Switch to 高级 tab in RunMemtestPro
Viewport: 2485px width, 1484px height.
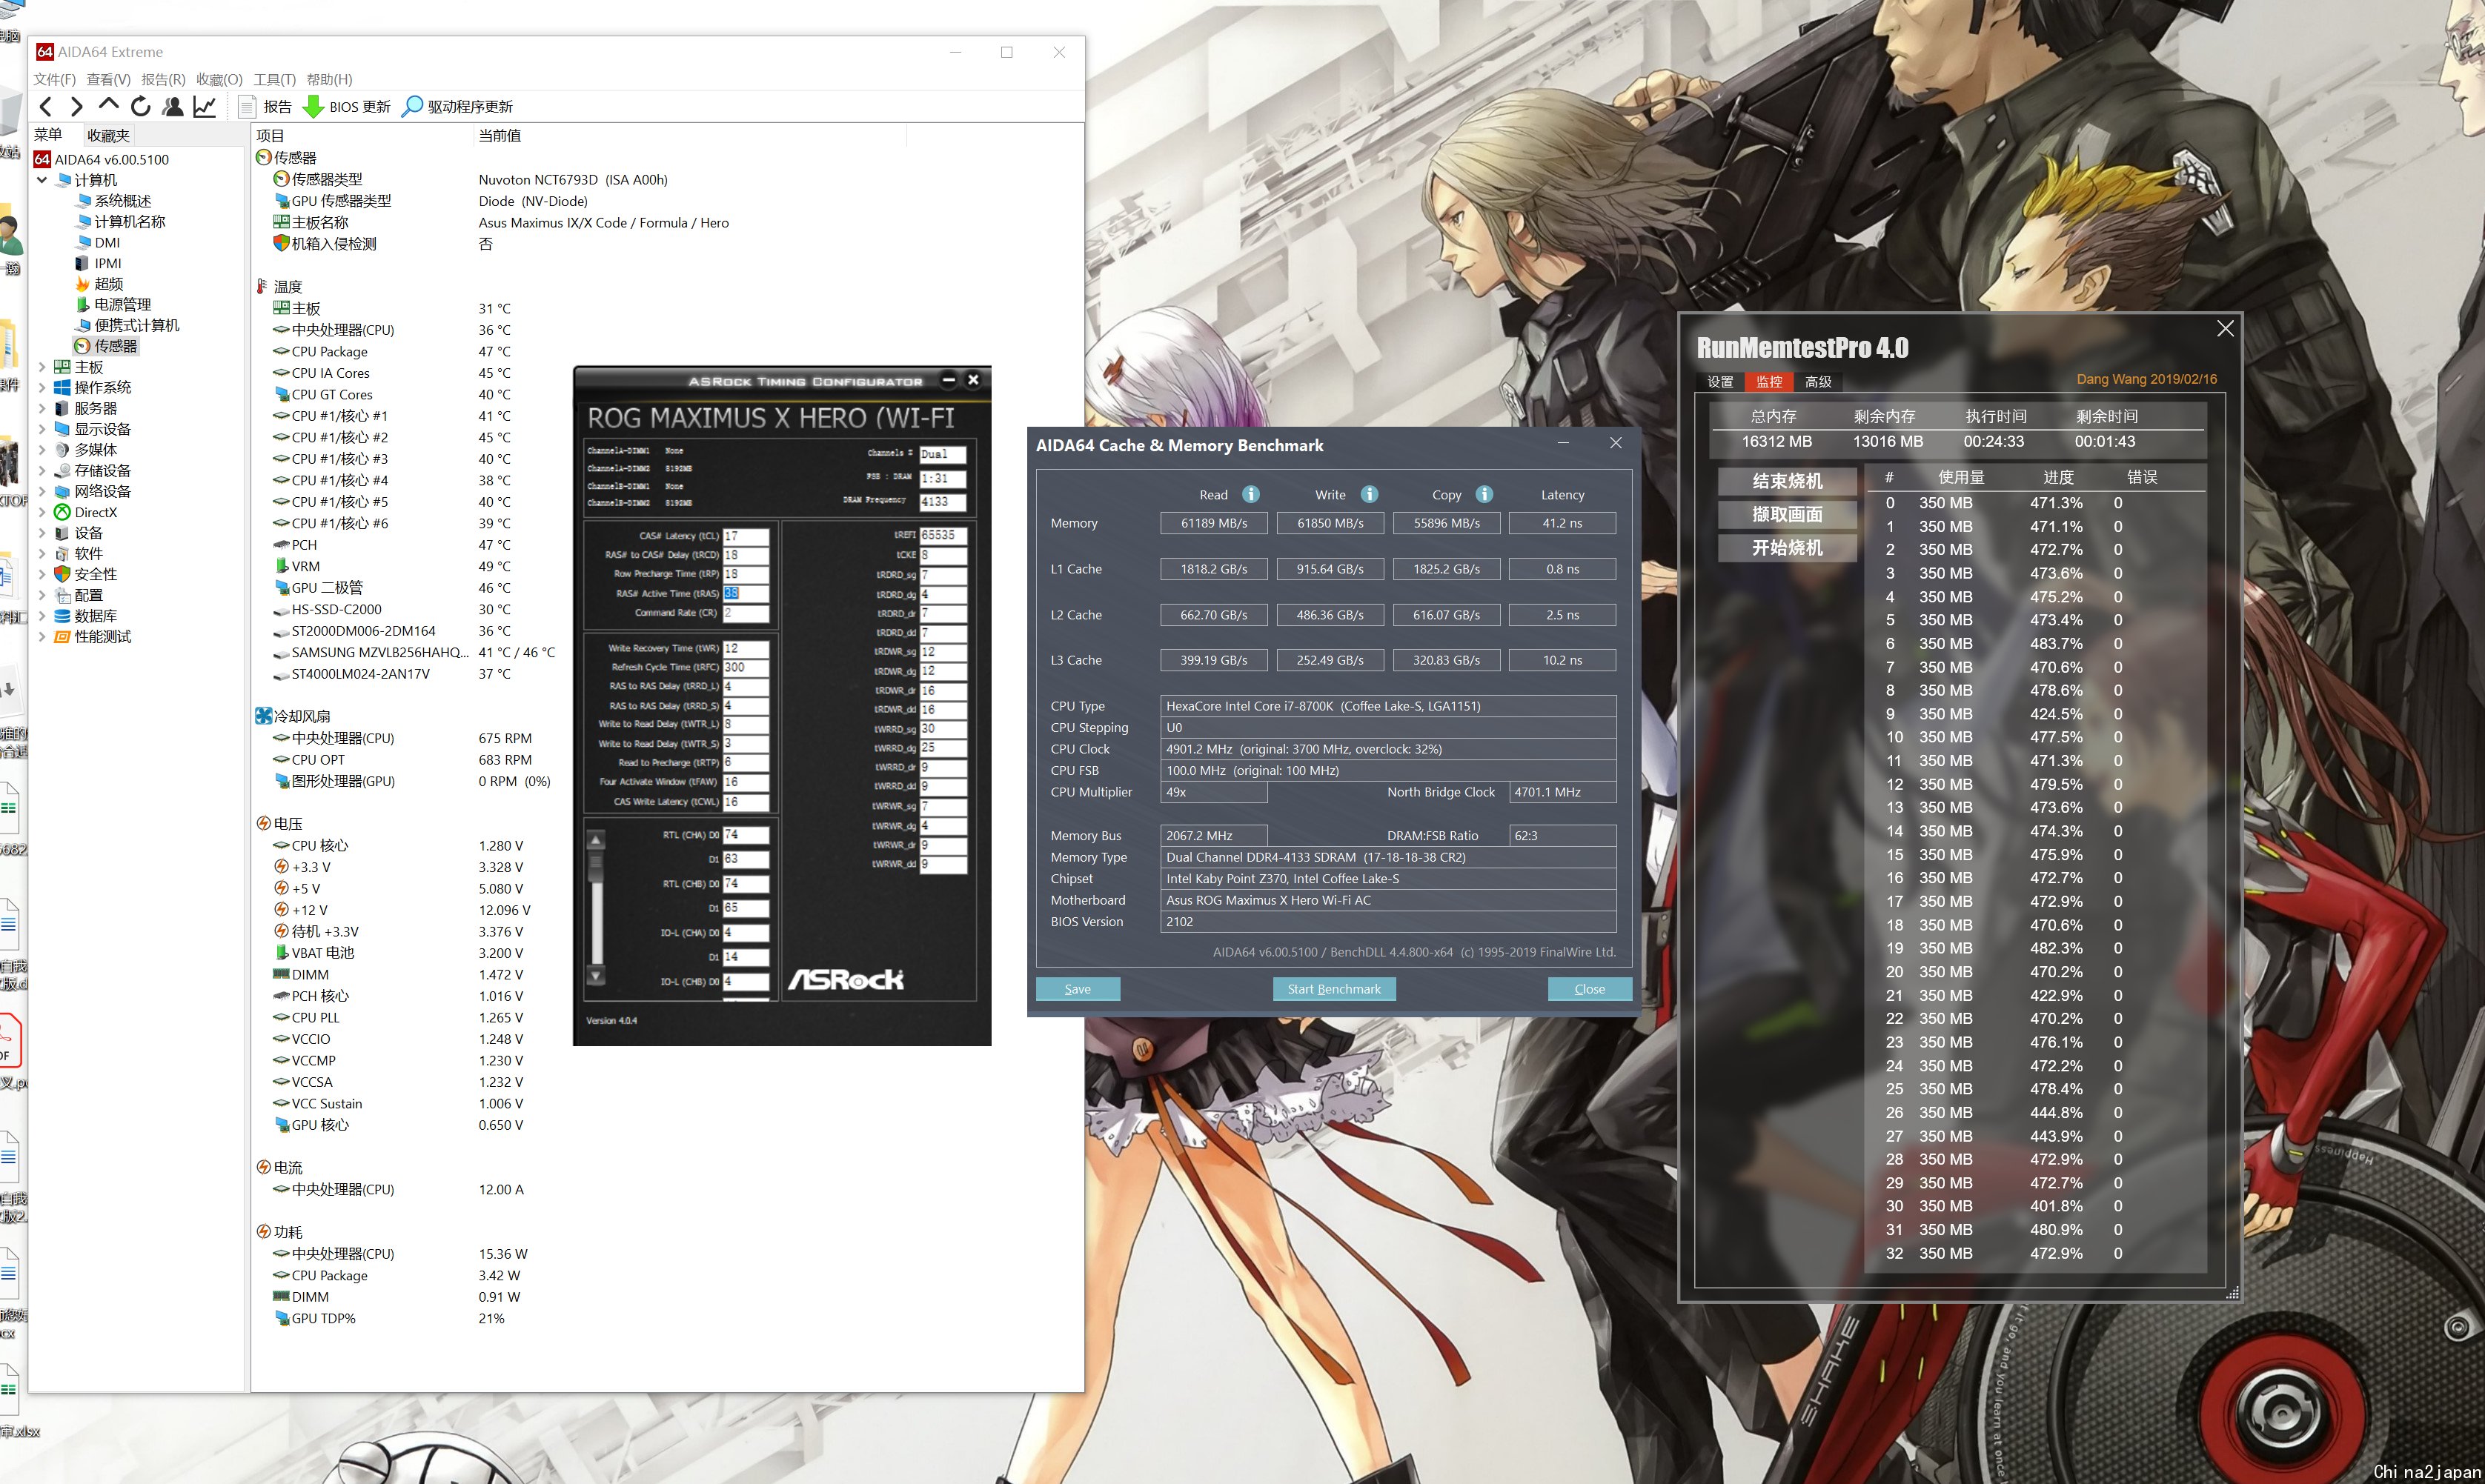[1818, 382]
